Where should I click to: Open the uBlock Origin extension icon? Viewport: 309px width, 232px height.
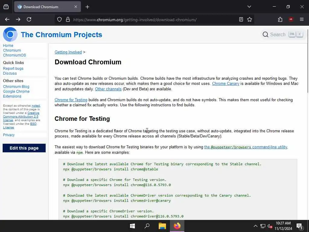[291, 19]
